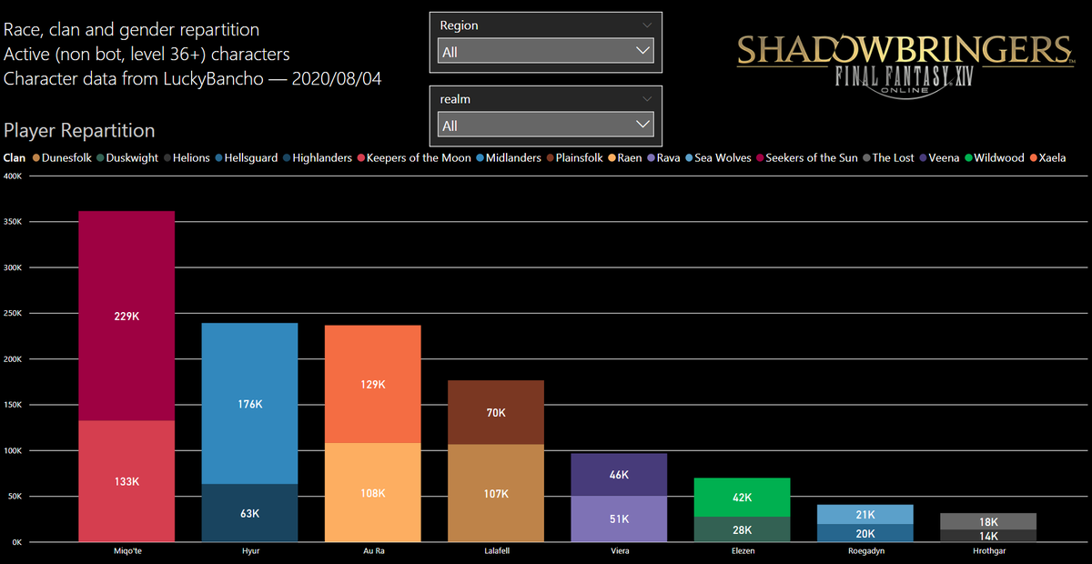This screenshot has height=564, width=1092.
Task: Select Sea Wolves legend entry
Action: coord(717,158)
